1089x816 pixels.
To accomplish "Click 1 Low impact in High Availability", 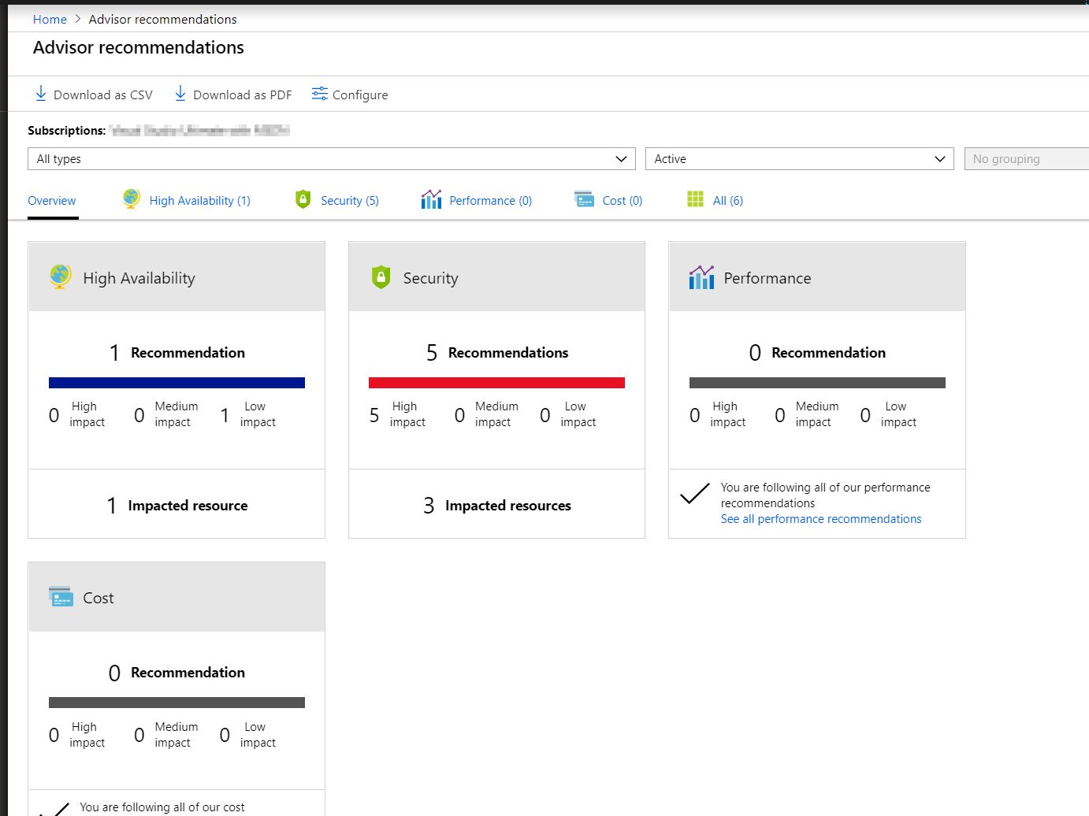I will 247,414.
